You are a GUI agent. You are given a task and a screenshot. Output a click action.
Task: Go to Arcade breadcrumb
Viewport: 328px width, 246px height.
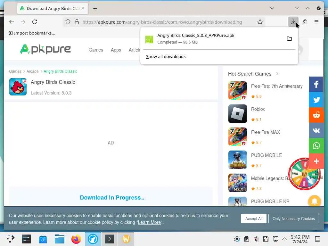pyautogui.click(x=32, y=71)
